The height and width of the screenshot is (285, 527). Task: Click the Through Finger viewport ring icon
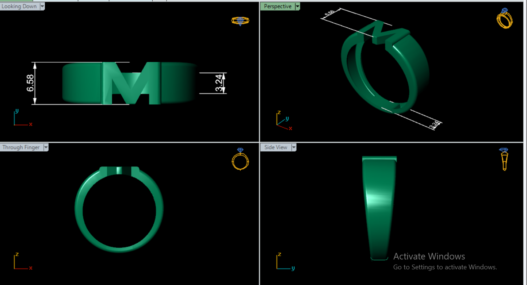240,159
